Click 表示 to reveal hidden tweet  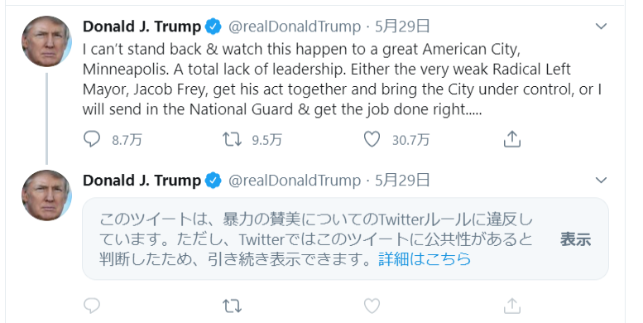click(575, 239)
